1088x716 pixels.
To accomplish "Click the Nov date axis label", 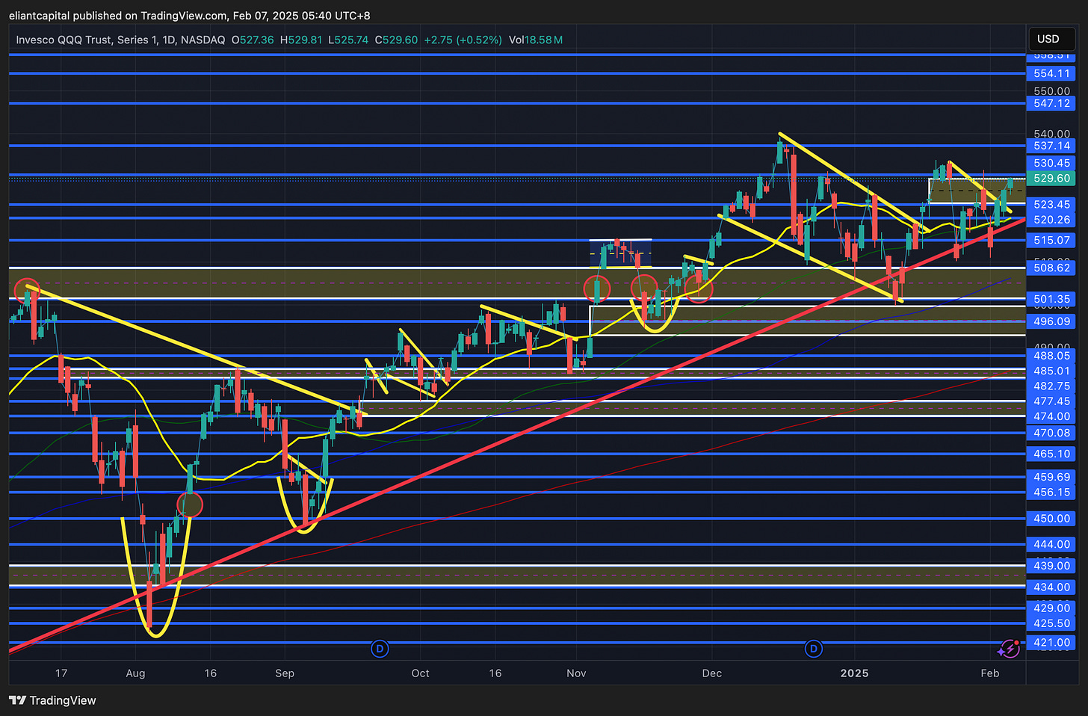I will click(576, 673).
